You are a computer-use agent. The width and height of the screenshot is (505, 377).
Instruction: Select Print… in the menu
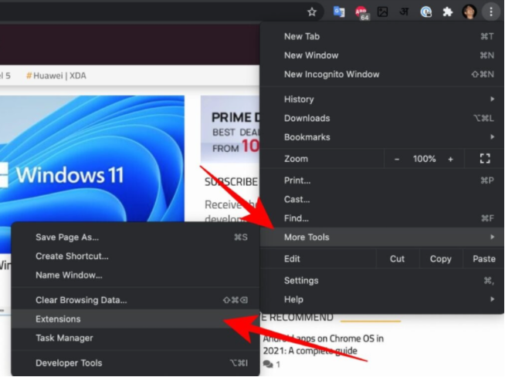pyautogui.click(x=382, y=180)
